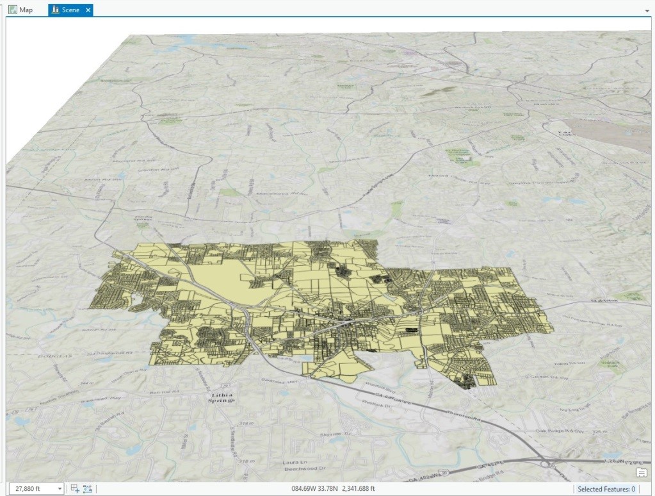The image size is (655, 496).
Task: Click the Selected Features: 0 indicator
Action: pyautogui.click(x=606, y=489)
